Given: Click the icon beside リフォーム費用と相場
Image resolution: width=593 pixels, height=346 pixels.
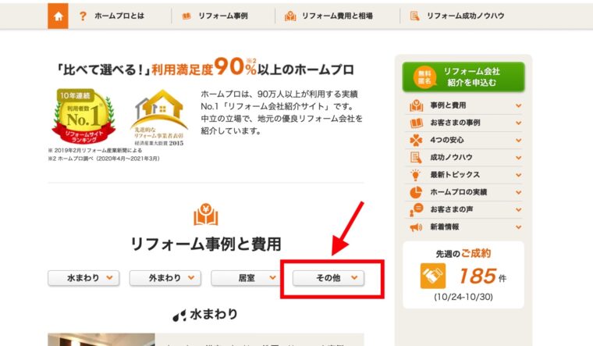Looking at the screenshot, I should [290, 16].
